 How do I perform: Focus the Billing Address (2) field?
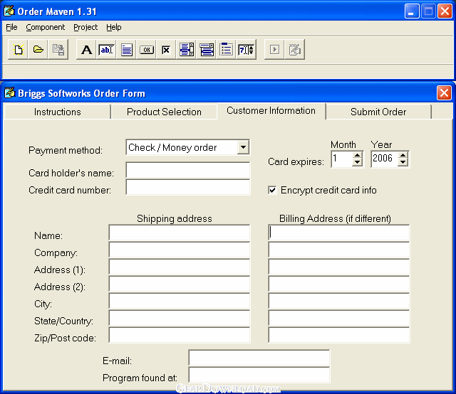[x=339, y=284]
